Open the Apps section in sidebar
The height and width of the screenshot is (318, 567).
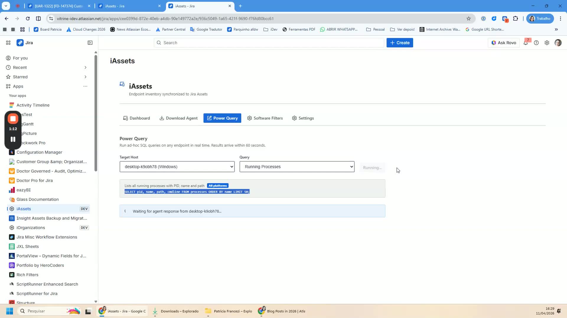tap(18, 86)
